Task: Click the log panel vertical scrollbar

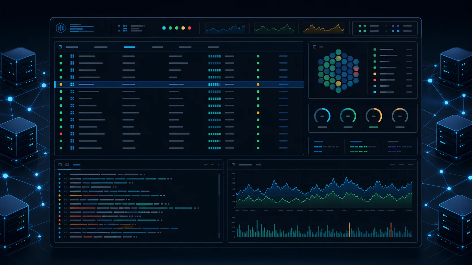Action: 219,206
